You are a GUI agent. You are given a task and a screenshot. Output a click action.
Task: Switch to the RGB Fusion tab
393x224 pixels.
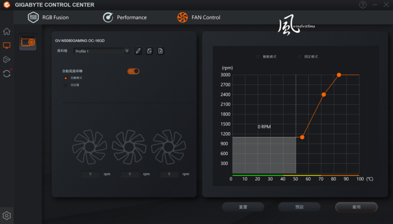(x=49, y=17)
